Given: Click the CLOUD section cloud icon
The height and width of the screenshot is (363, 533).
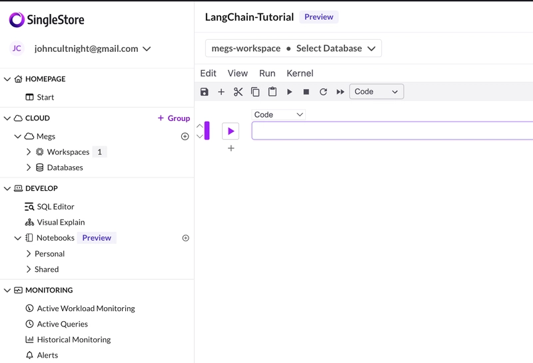Looking at the screenshot, I should 18,118.
